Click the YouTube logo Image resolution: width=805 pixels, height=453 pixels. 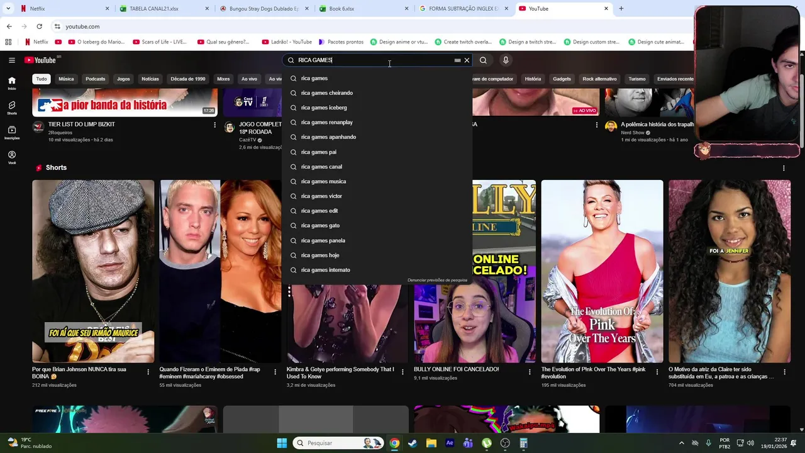coord(40,60)
